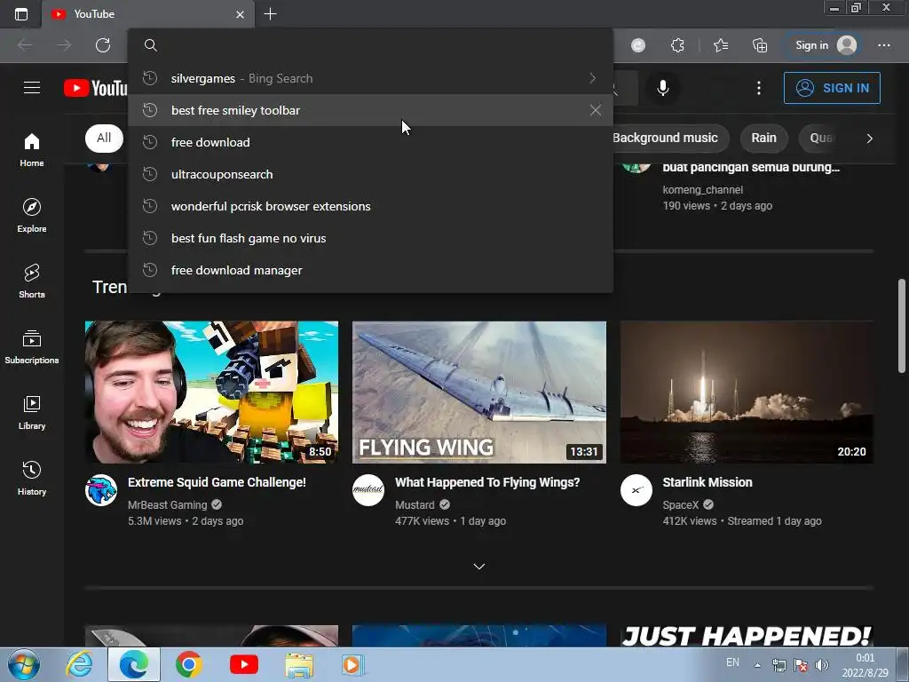This screenshot has height=682, width=909.
Task: Refresh the page in Edge
Action: (103, 45)
